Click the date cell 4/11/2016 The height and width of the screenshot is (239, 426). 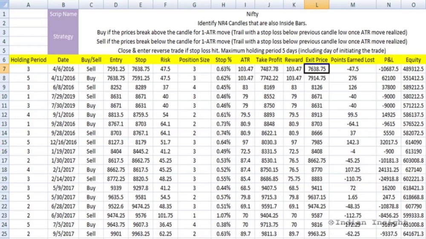pyautogui.click(x=63, y=78)
